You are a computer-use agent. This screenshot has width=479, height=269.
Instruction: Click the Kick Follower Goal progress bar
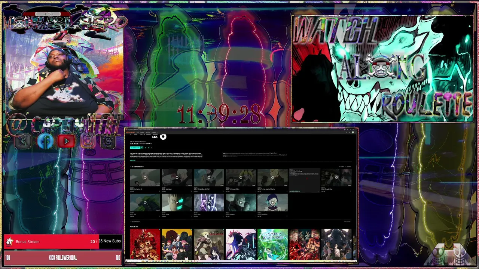coord(62,258)
